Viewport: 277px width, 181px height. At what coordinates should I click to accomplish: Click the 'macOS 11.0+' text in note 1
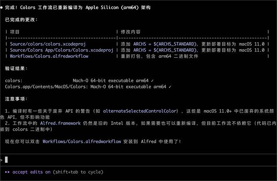click(218, 111)
